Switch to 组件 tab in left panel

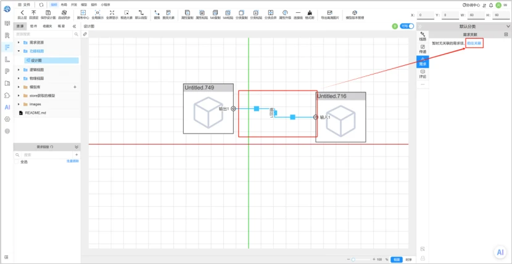(x=33, y=26)
